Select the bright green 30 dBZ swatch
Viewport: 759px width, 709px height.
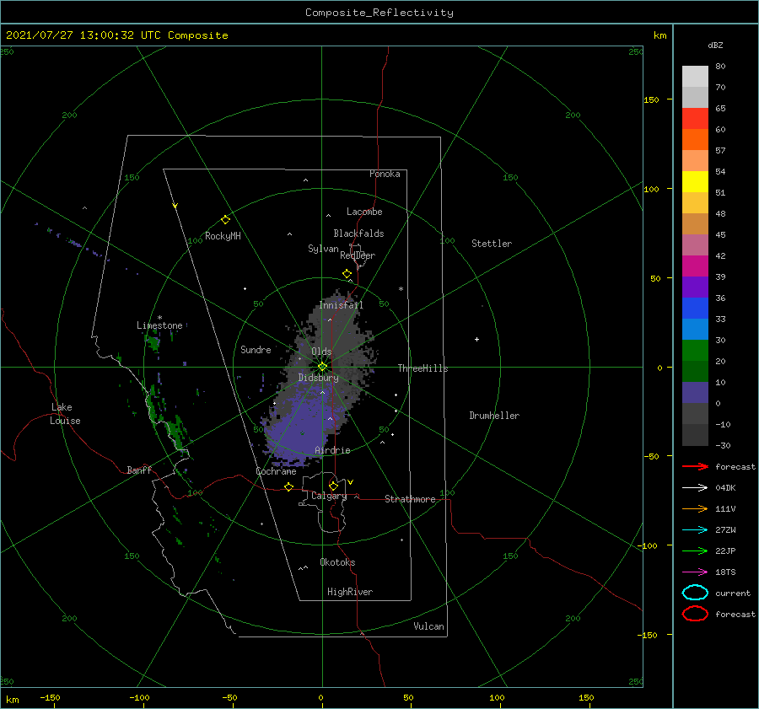695,351
